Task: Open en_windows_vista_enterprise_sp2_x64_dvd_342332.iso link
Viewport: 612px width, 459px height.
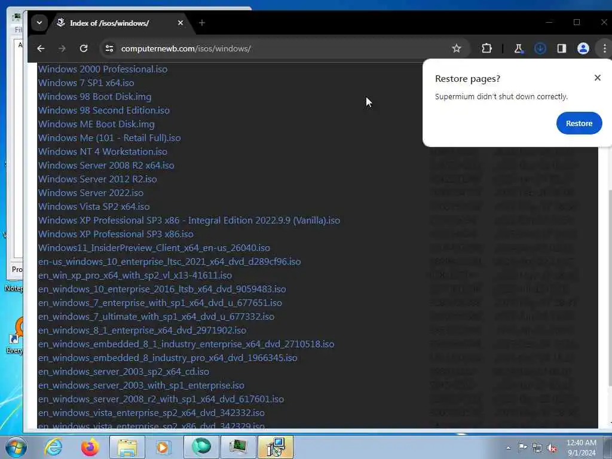Action: coord(151,412)
